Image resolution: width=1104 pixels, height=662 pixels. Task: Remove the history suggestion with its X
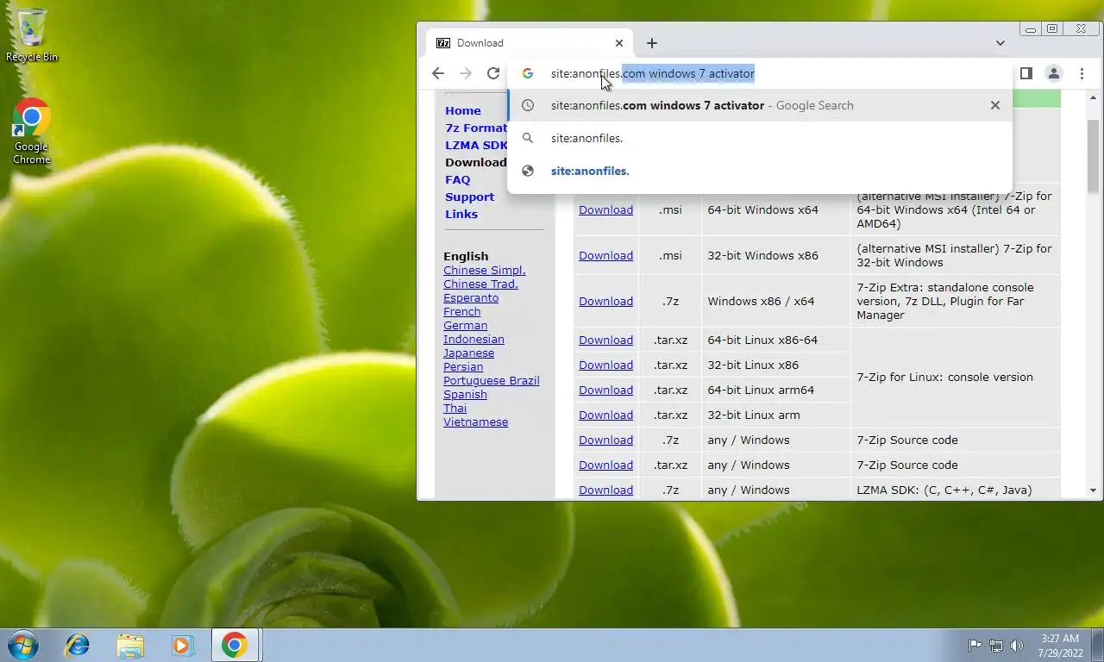pos(995,105)
